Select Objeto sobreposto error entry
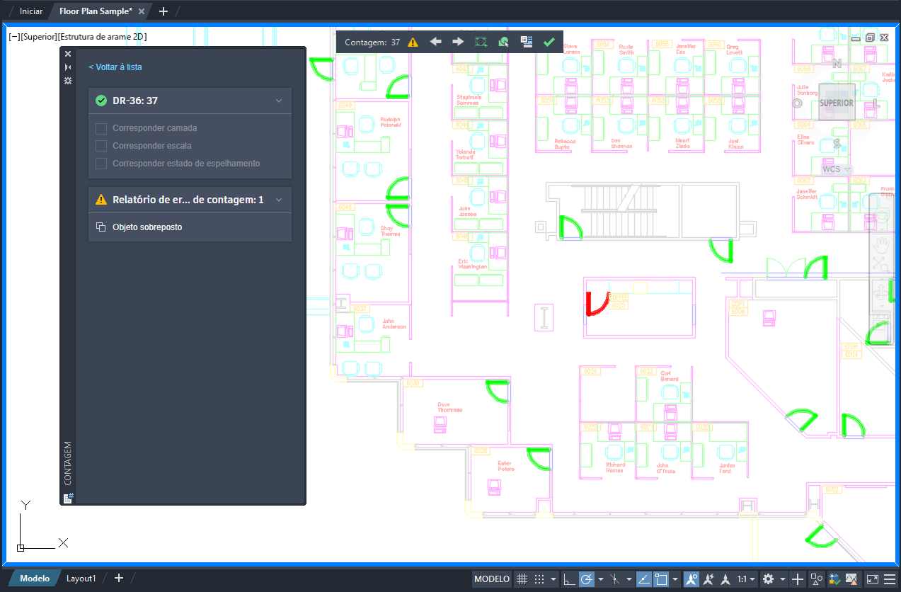 coord(190,227)
